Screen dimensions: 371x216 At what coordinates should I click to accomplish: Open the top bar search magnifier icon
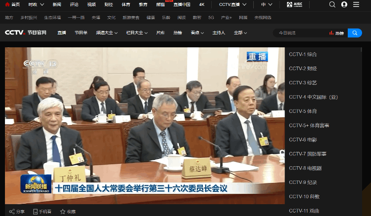pos(332,4)
